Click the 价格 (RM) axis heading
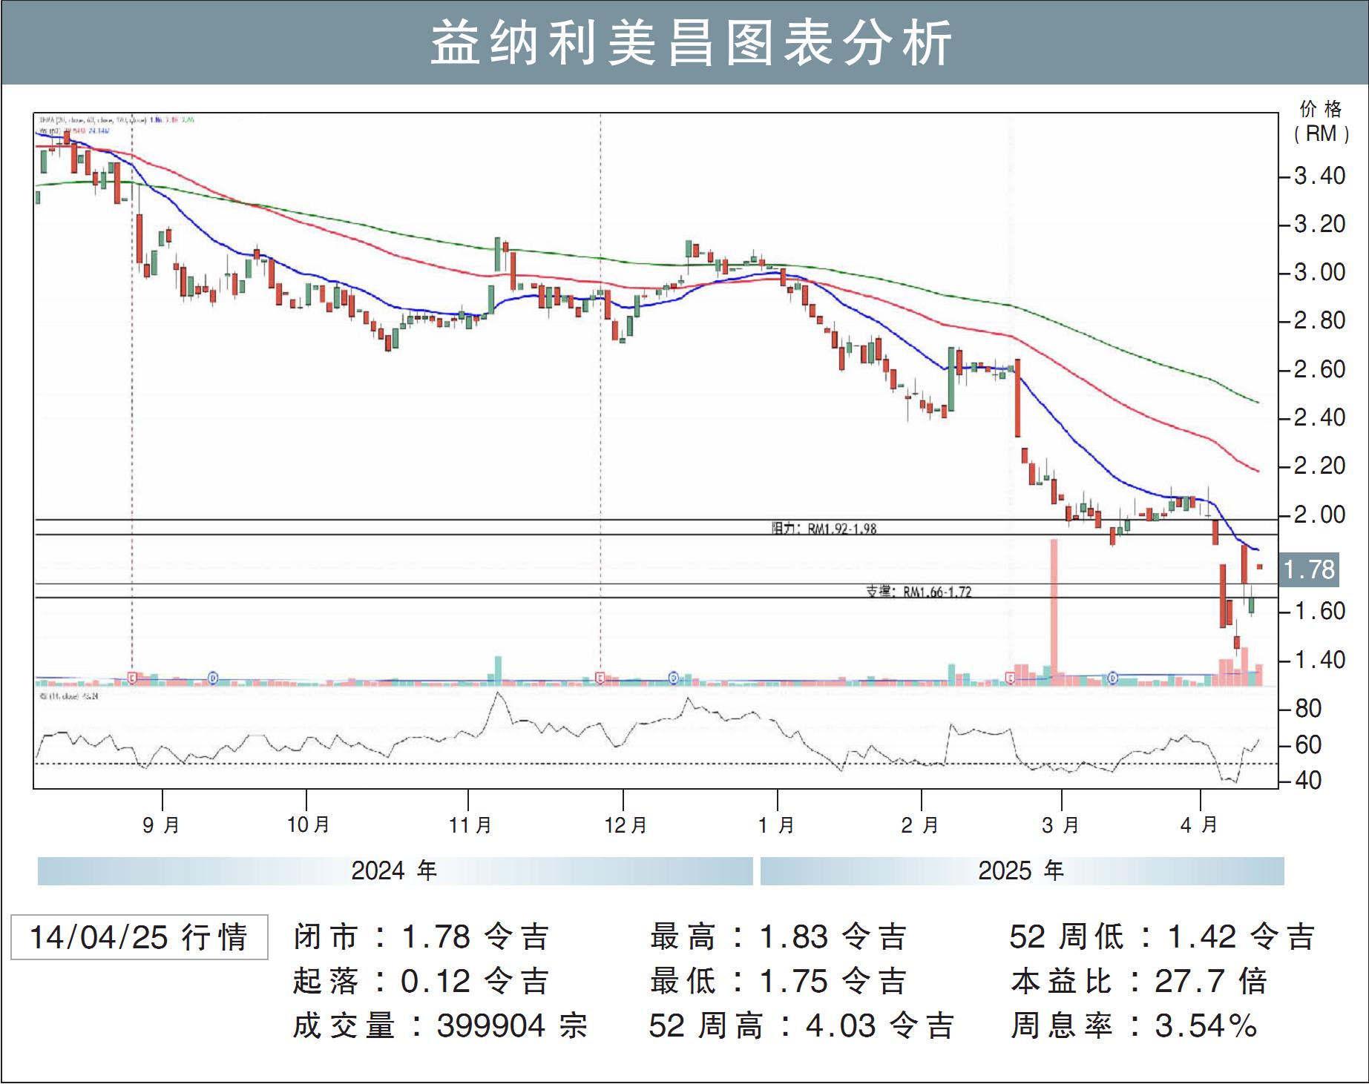 point(1321,122)
